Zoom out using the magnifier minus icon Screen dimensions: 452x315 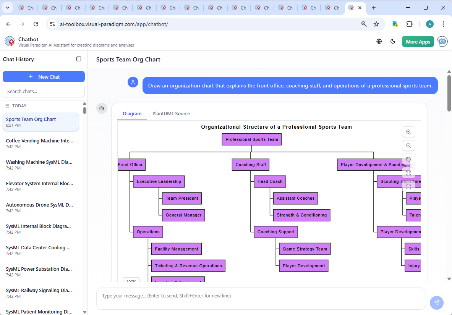tap(408, 145)
